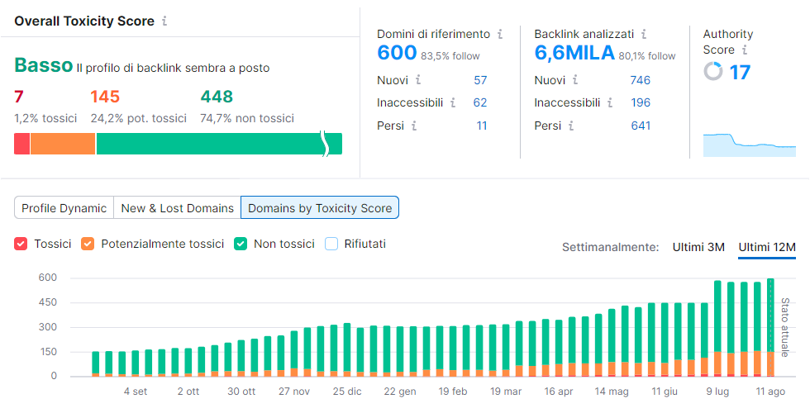This screenshot has width=810, height=413.
Task: Open the 746 new backlinks
Action: point(640,80)
